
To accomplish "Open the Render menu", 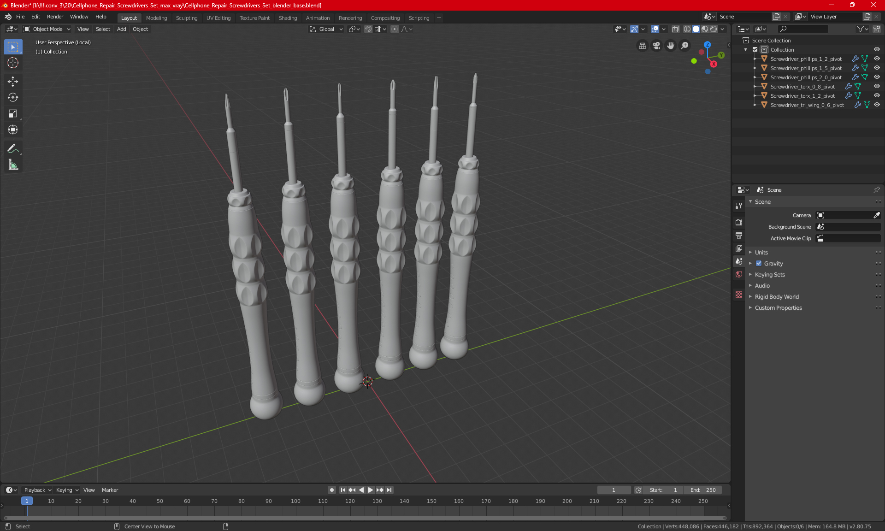I will [55, 17].
